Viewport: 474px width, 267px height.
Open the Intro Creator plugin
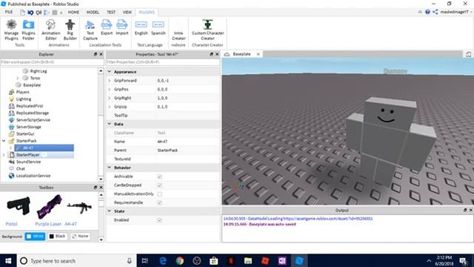178,30
